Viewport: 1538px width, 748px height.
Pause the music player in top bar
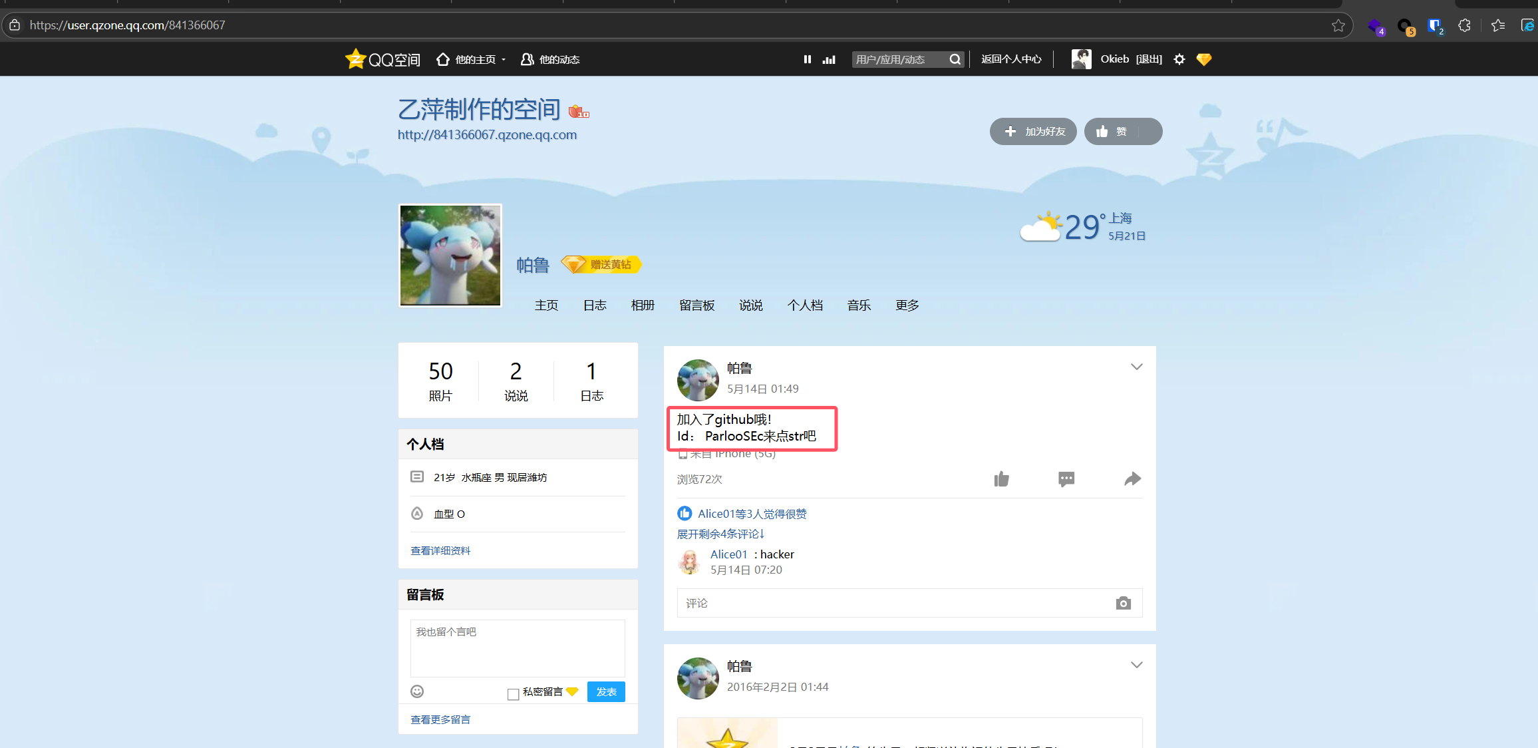[807, 59]
